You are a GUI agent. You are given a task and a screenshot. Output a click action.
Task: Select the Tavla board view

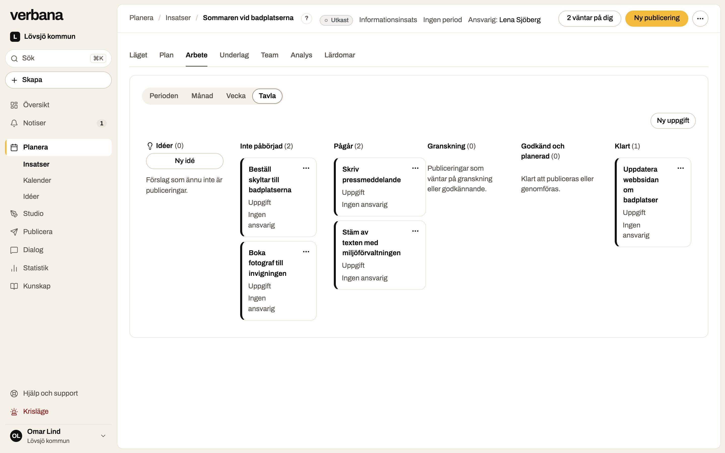(x=267, y=96)
